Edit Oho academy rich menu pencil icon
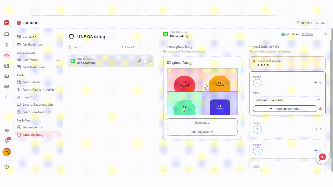Viewport: 333px width, 187px height. 140,61
